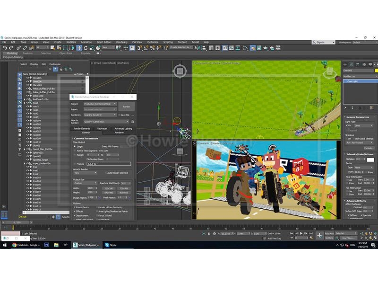The image size is (378, 284).
Task: Switch to the Raytracer tab
Action: click(102, 128)
